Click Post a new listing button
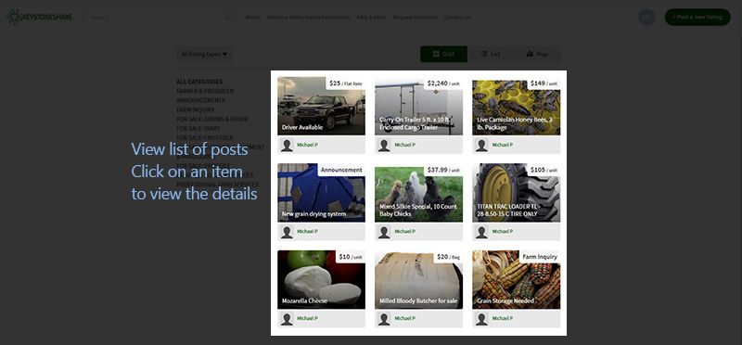Image resolution: width=742 pixels, height=345 pixels. click(x=697, y=17)
